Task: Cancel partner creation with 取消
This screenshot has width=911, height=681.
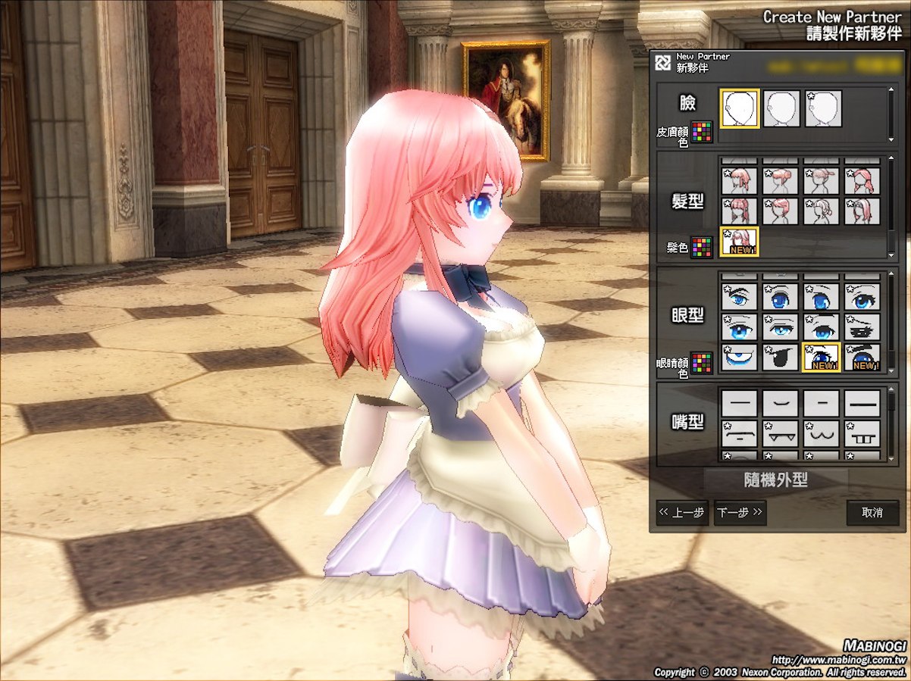Action: [872, 513]
